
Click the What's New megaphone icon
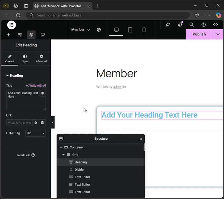tap(180, 25)
